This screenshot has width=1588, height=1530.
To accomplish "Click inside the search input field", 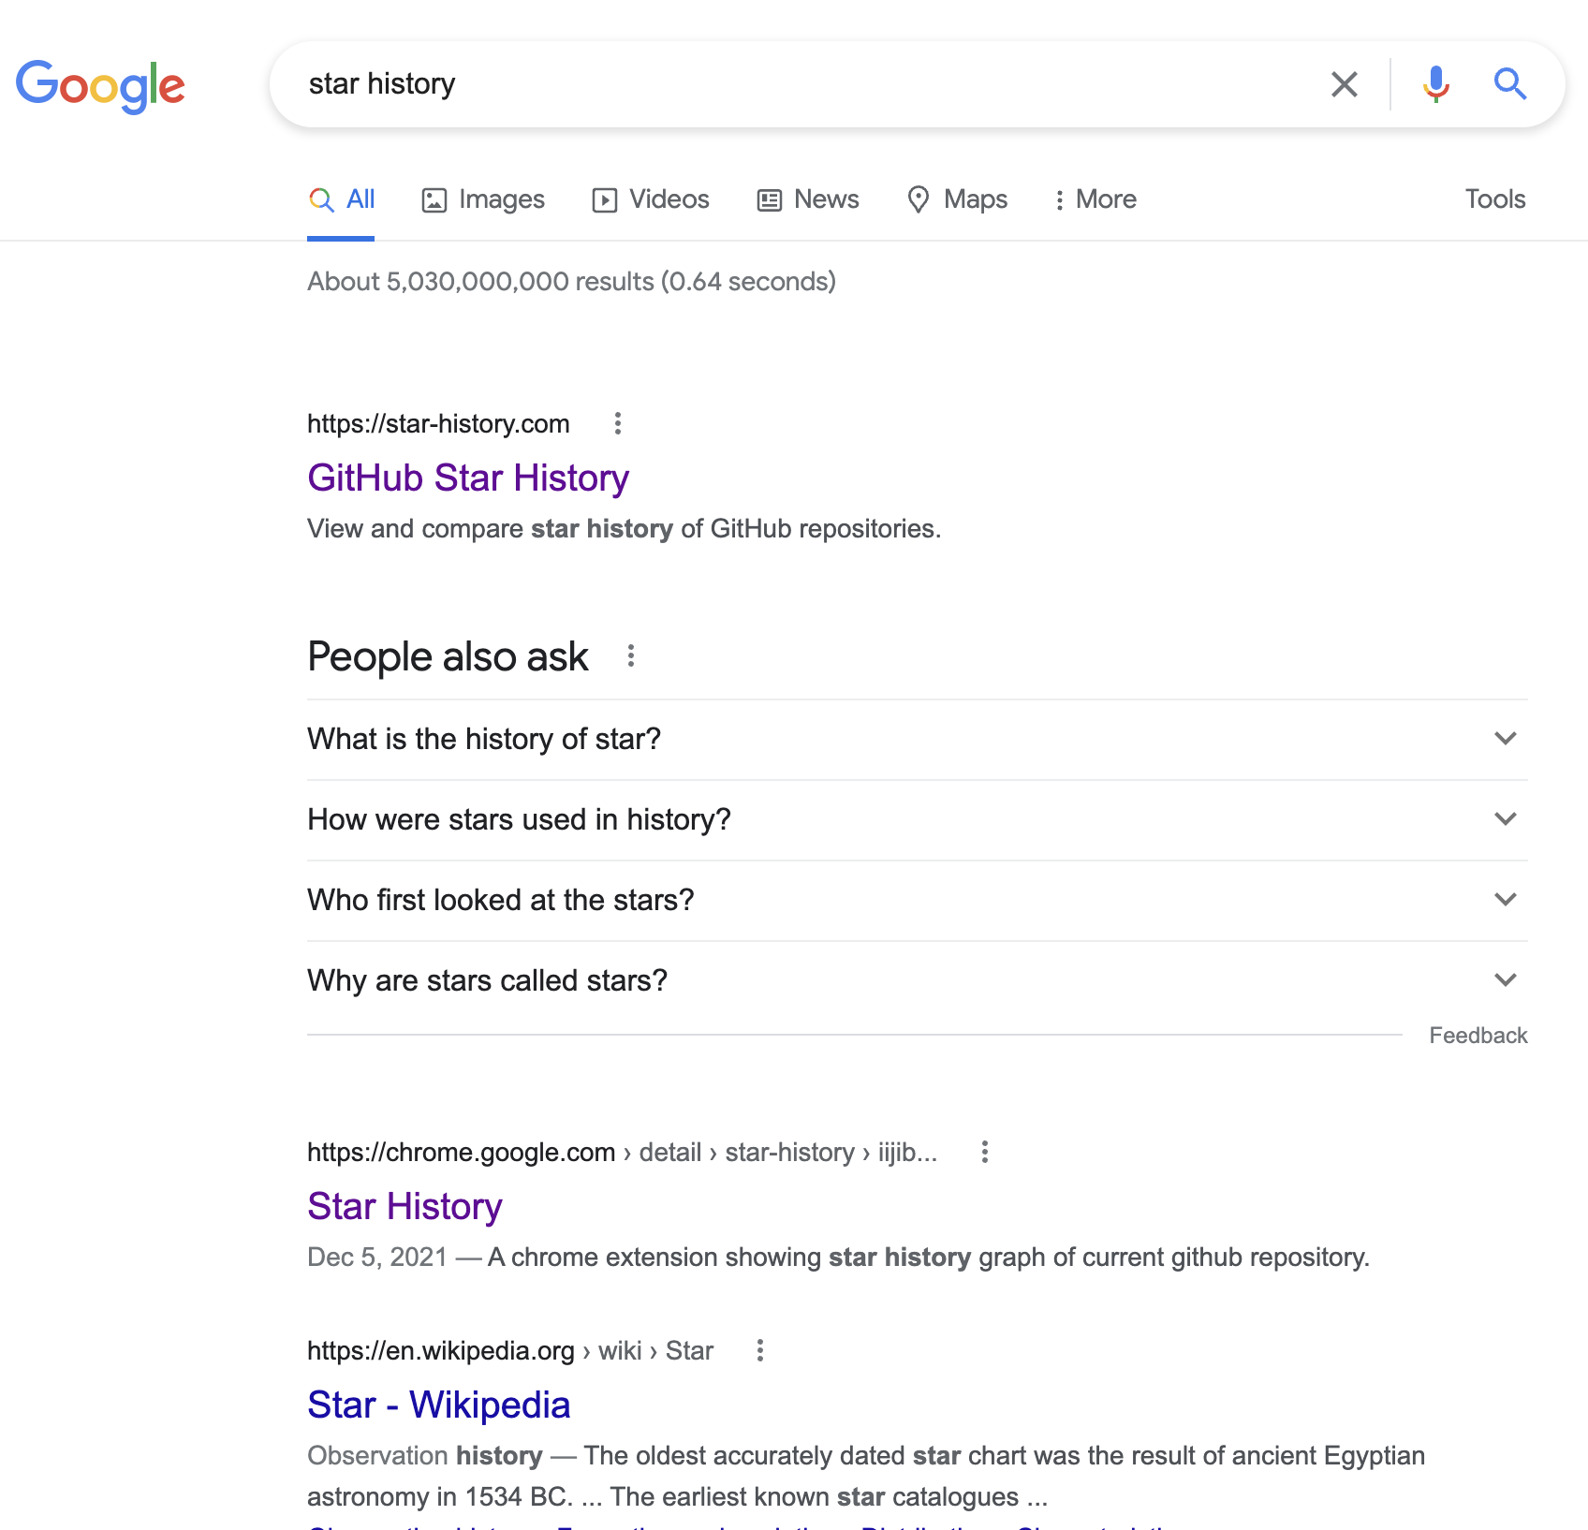I will (749, 83).
